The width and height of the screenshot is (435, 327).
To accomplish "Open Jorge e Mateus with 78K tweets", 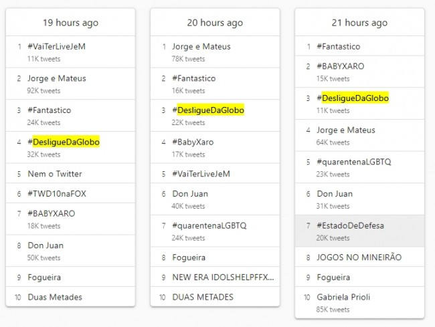I will [x=201, y=47].
